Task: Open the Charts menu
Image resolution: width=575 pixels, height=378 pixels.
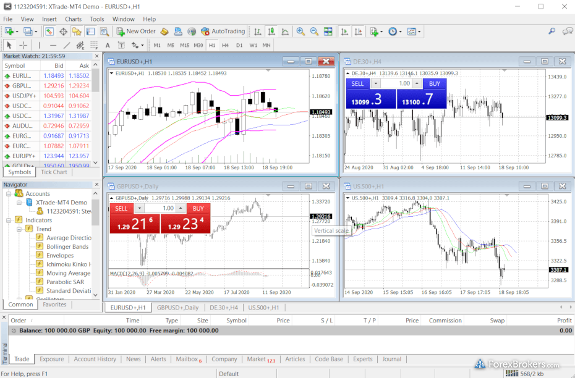Action: (x=73, y=19)
